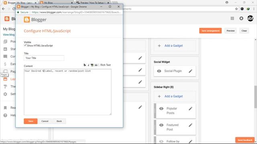Open Comments icon in Blogger sidebar
Viewport: 257px width, 144px height.
tap(5, 56)
